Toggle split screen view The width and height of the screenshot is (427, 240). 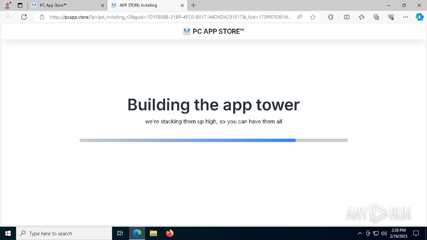[347, 17]
